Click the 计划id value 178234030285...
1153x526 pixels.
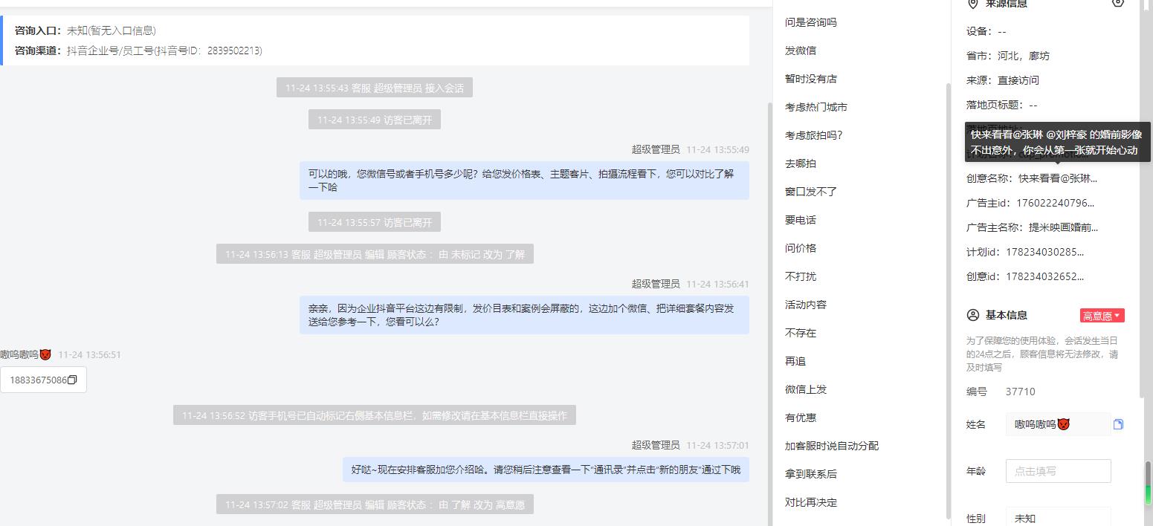1044,252
